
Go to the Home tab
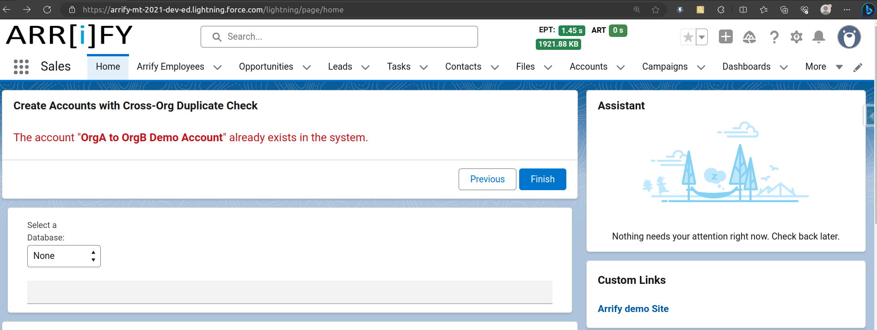[x=108, y=67]
